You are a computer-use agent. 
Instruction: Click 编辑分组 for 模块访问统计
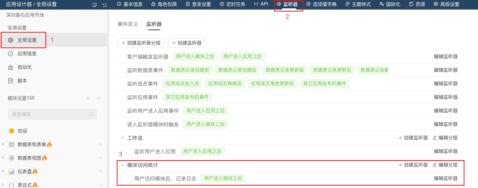coord(445,165)
